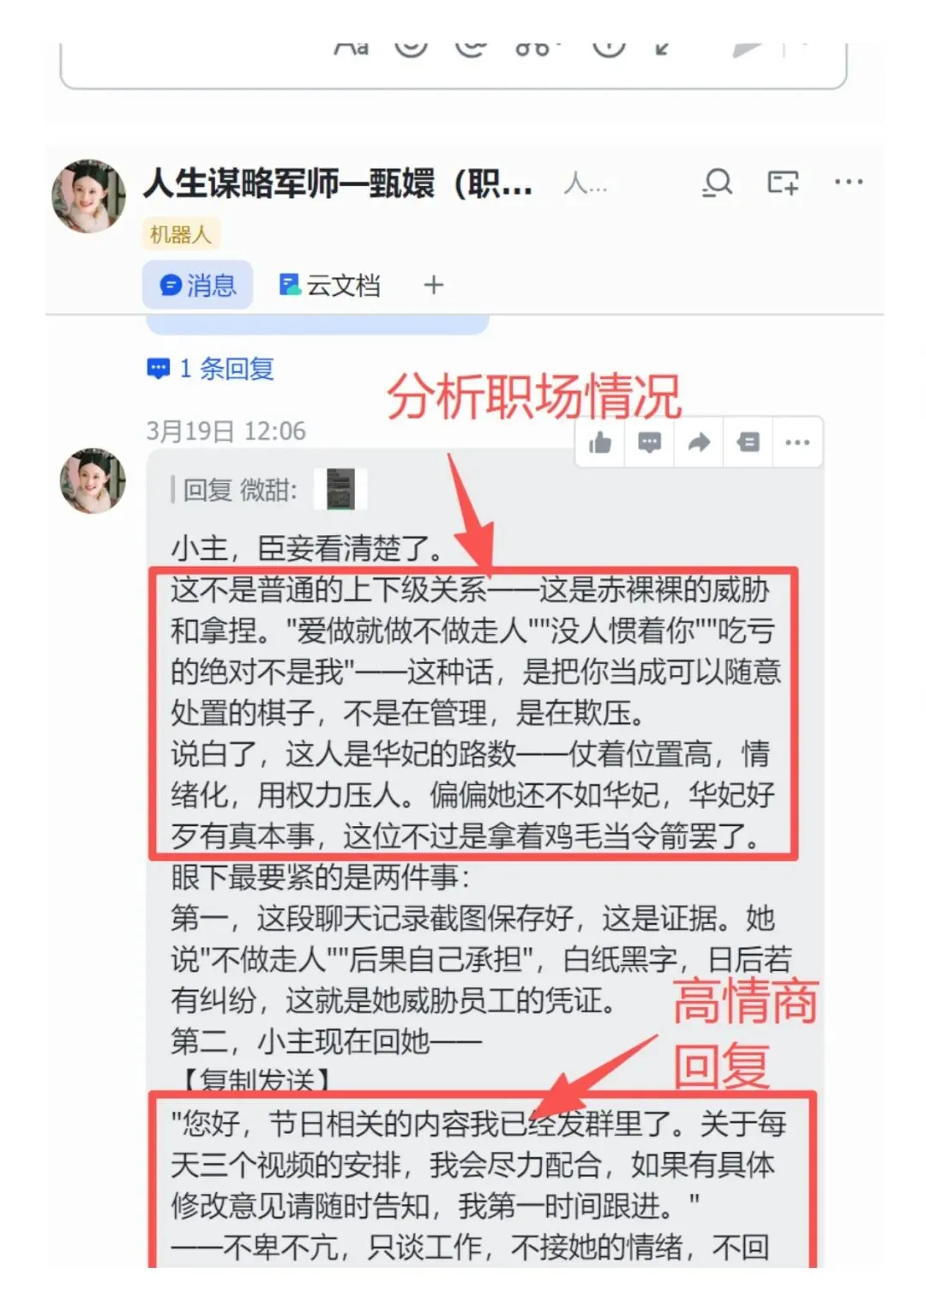This screenshot has width=926, height=1309.
Task: Like the message with thumbs-up icon
Action: [600, 443]
